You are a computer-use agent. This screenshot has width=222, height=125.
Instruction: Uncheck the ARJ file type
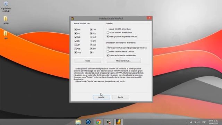click(x=76, y=41)
